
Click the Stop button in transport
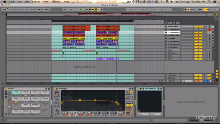point(87,10)
